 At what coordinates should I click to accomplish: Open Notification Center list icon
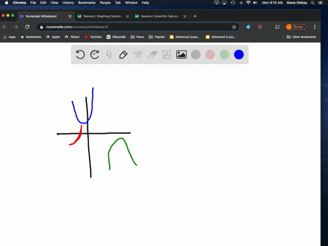320,3
